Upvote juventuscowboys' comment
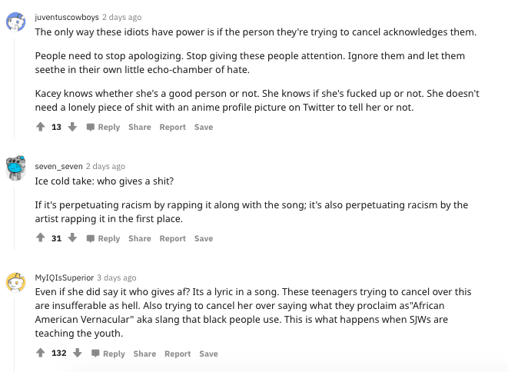 (x=40, y=127)
